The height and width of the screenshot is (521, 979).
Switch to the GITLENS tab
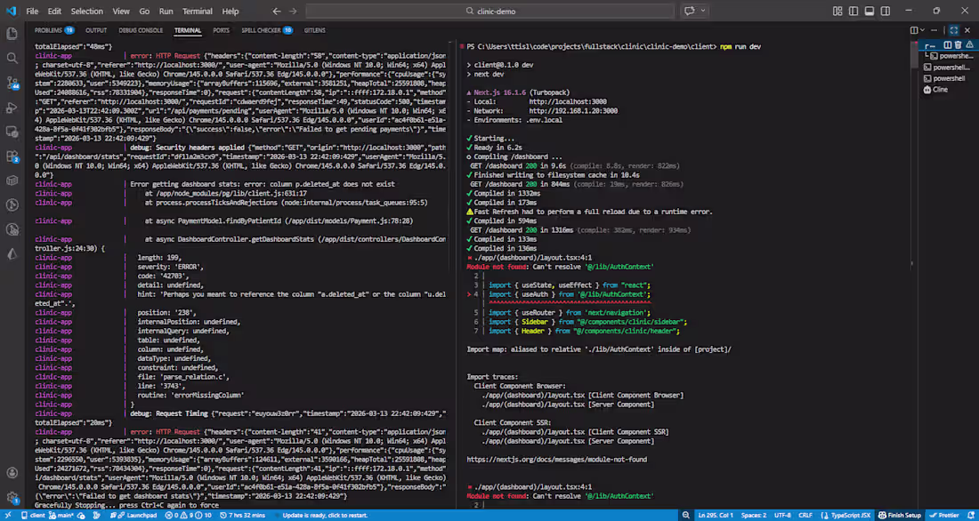(x=315, y=30)
